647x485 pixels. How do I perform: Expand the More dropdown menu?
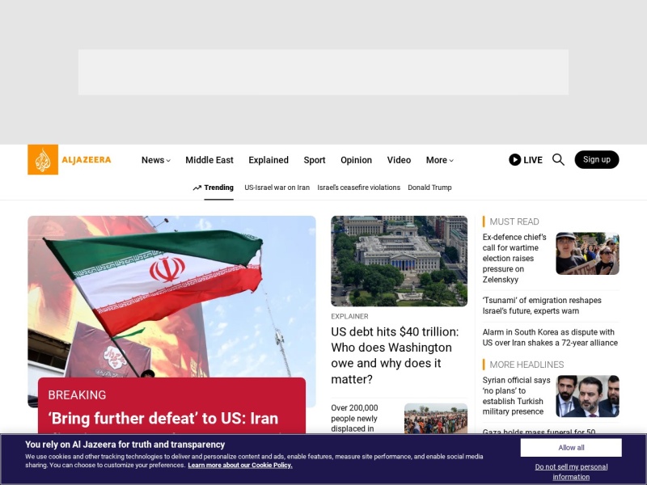(439, 160)
